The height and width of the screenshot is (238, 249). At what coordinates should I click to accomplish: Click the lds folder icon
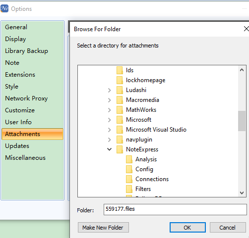point(120,70)
